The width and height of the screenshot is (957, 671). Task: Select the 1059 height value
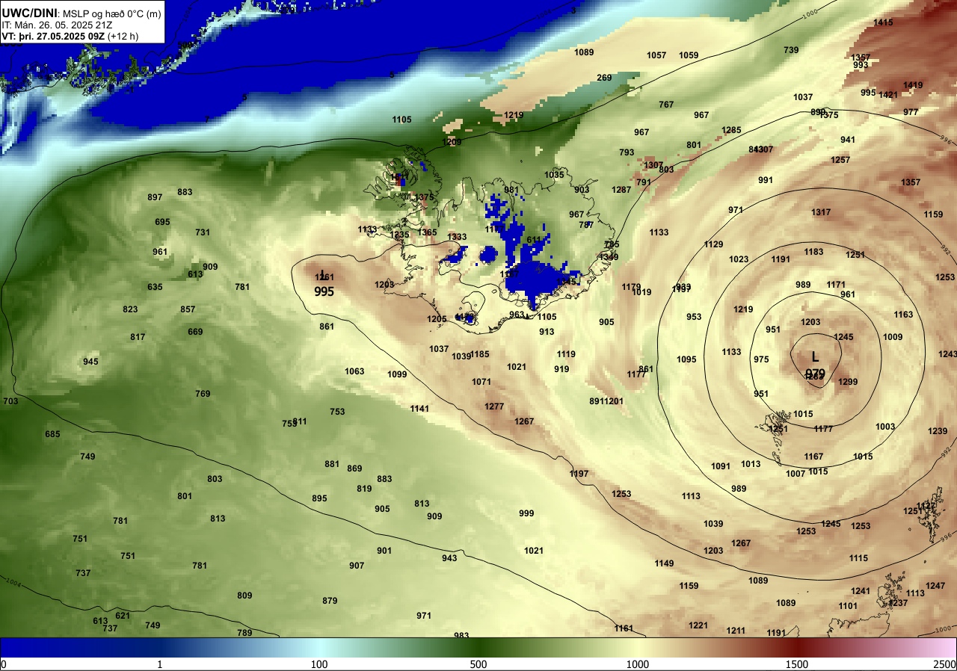[x=689, y=55]
